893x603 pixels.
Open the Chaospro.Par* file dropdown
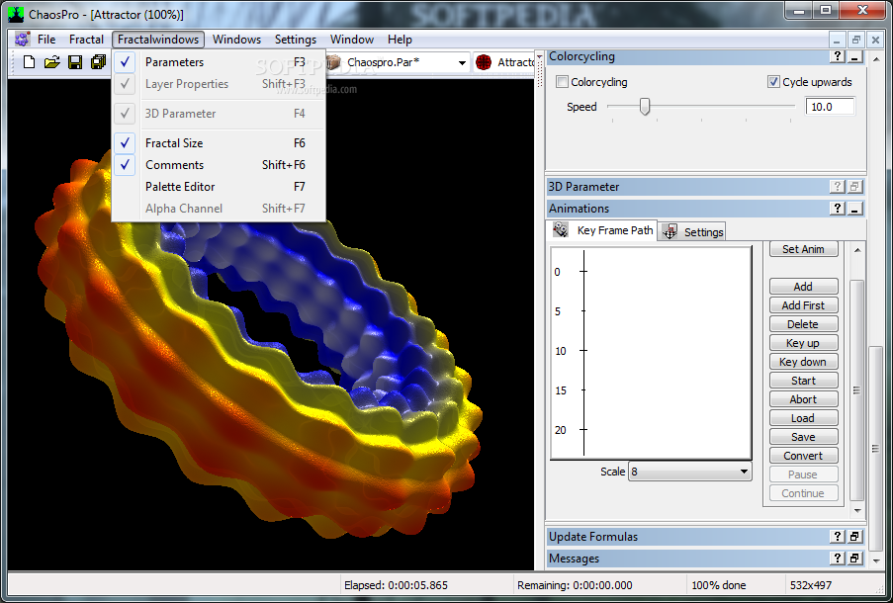tap(462, 62)
